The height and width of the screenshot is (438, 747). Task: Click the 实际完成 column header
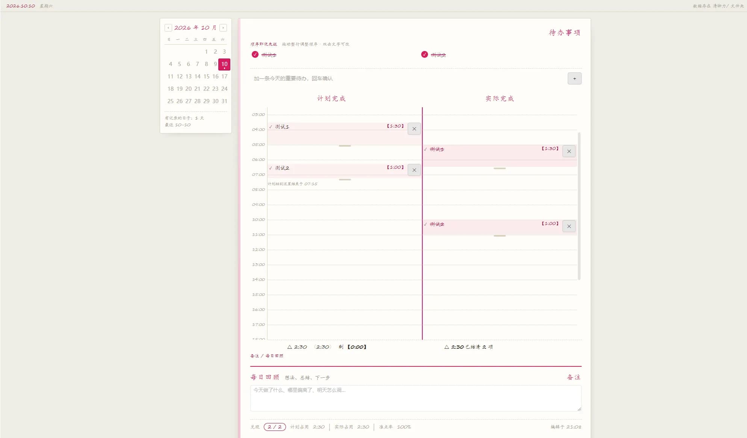coord(499,99)
